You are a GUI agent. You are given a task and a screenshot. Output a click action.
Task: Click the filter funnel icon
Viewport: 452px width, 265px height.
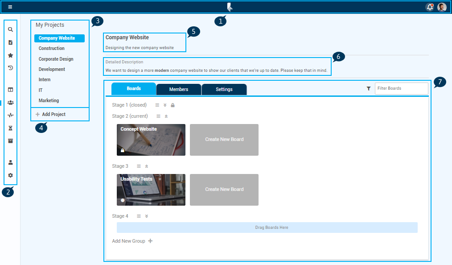pos(369,89)
